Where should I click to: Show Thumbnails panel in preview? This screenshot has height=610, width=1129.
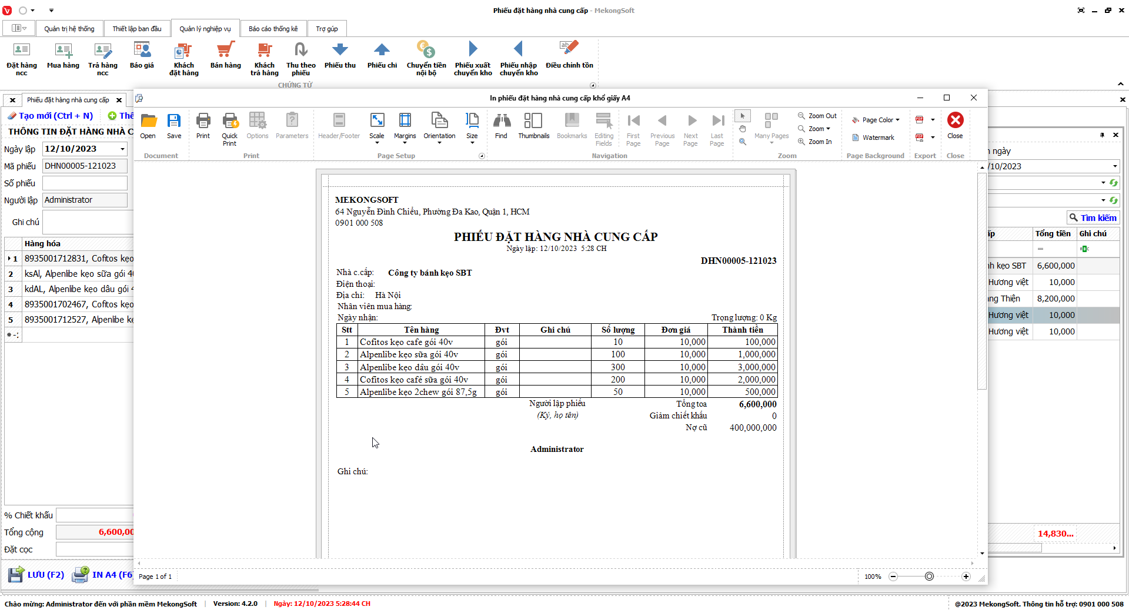534,126
